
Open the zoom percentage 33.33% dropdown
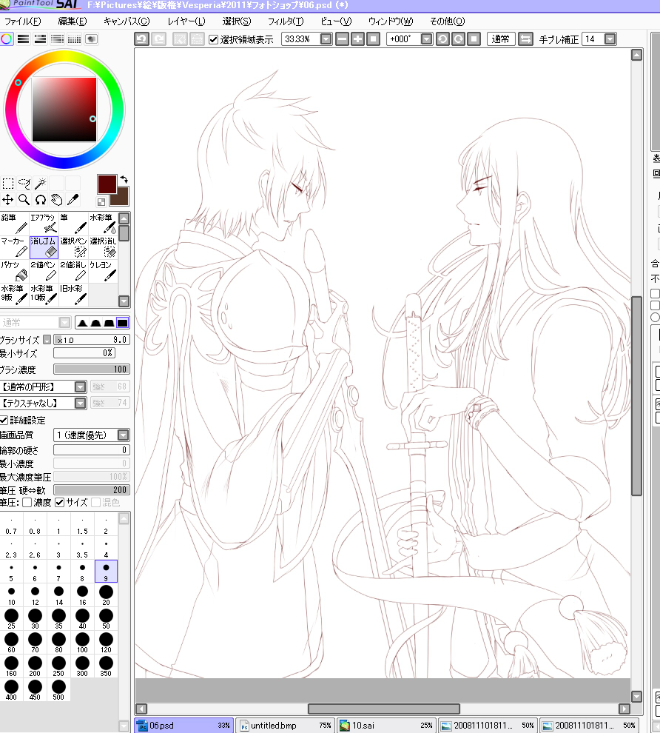[326, 39]
